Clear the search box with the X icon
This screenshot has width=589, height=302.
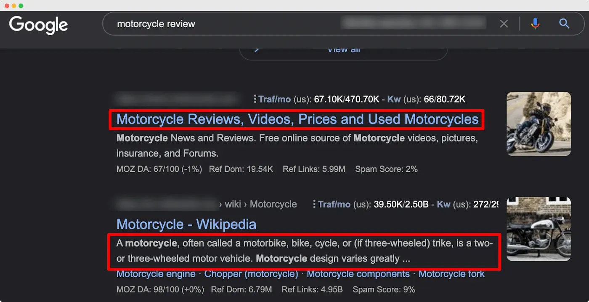coord(504,24)
